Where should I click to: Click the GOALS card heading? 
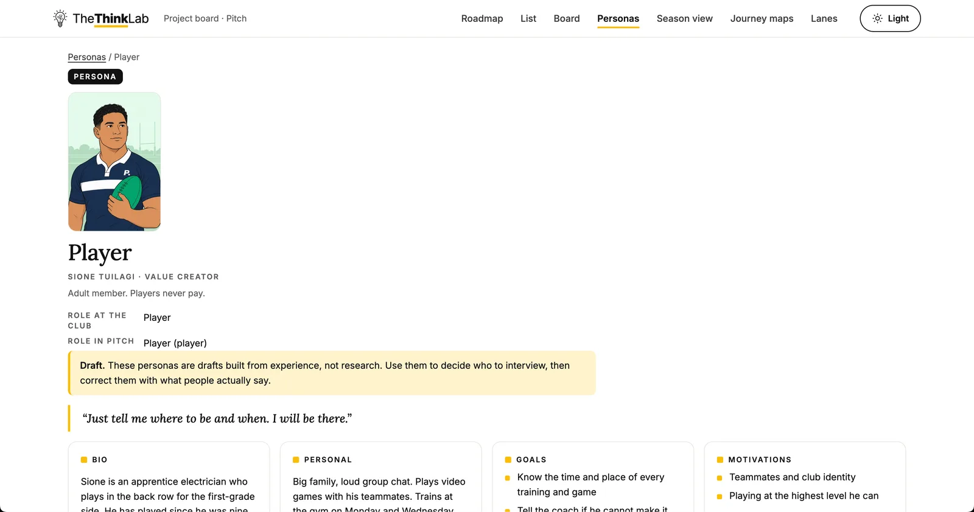tap(531, 460)
